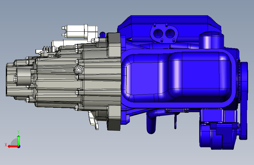Click the blue Z axis dot of the triad
The width and height of the screenshot is (254, 165).
click(x=19, y=147)
